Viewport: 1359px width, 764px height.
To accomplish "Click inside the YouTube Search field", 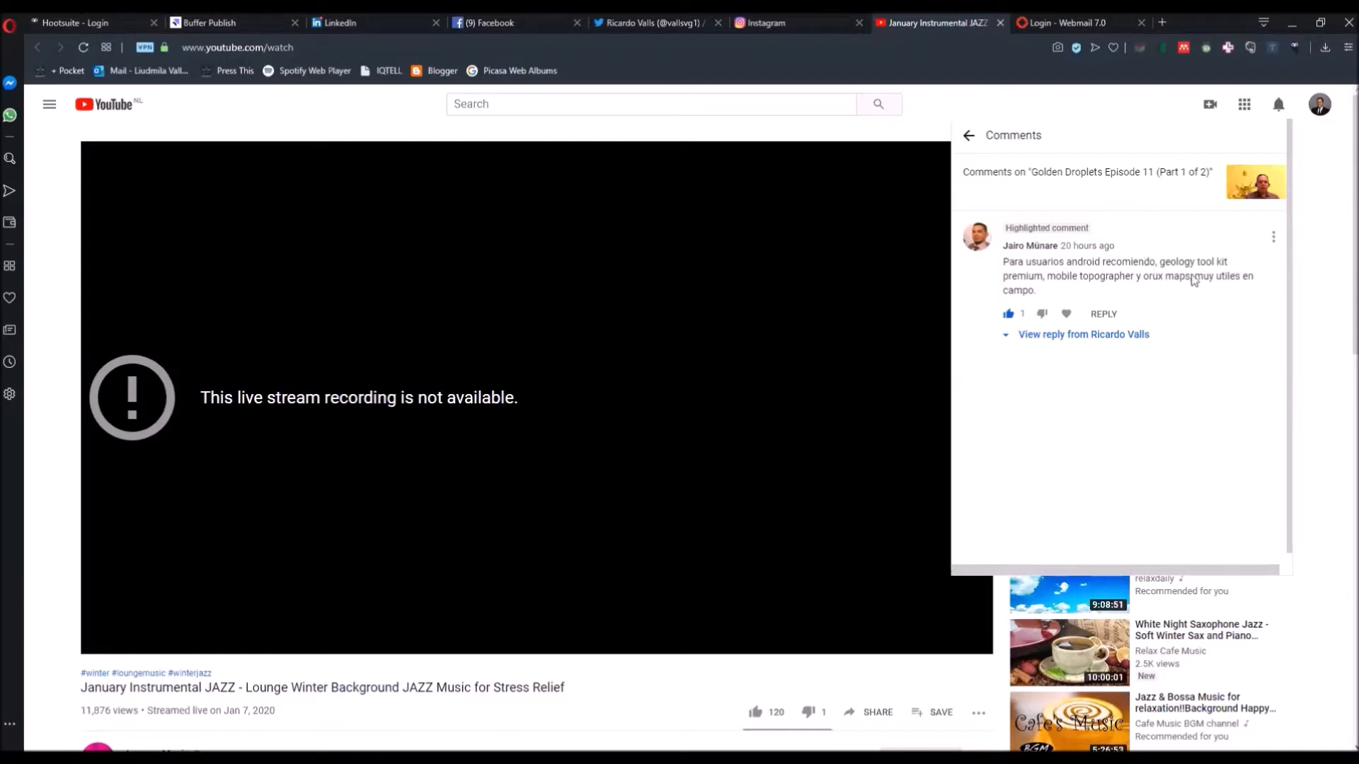I will click(651, 104).
